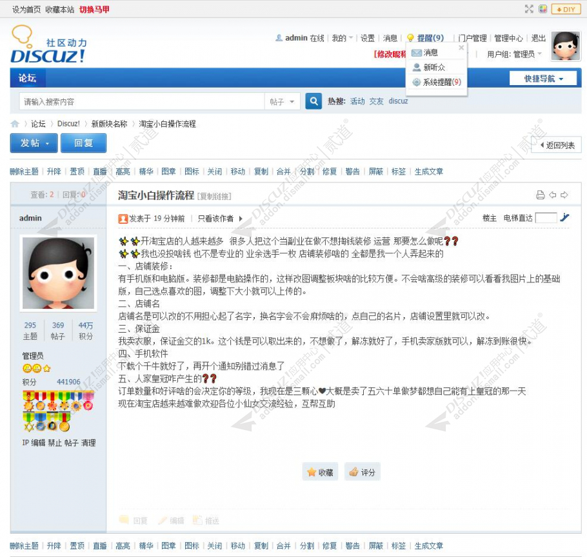Screen dimensions: 587x557
Task: Click 设为首页 link
Action: pyautogui.click(x=26, y=10)
